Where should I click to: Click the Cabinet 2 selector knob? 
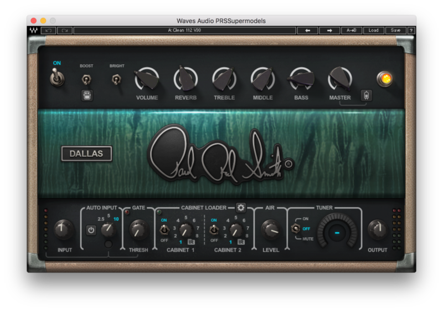236,230
